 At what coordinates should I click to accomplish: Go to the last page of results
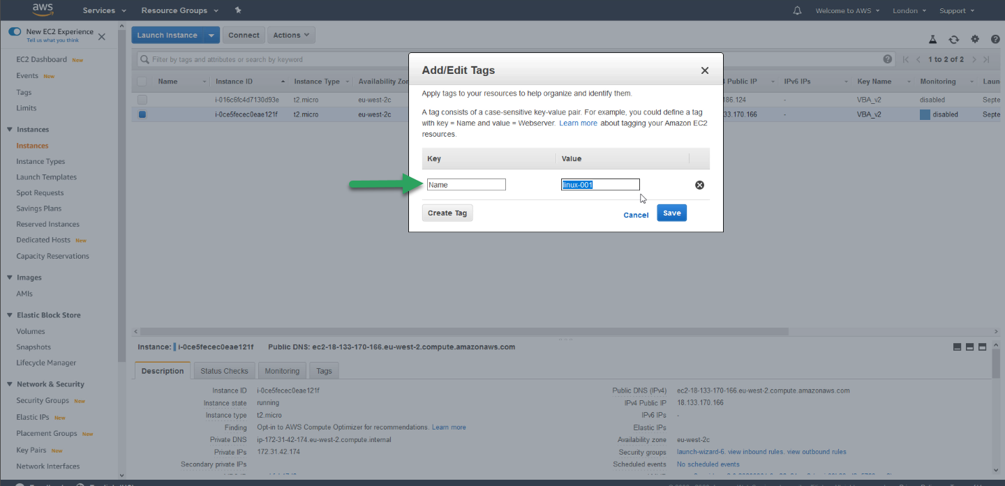(x=987, y=60)
